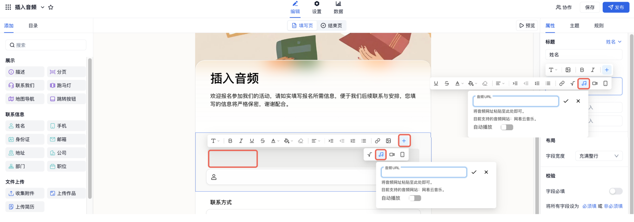Set all fields to 必须填 link
Viewport: 634px width, 222px height.
(x=589, y=206)
